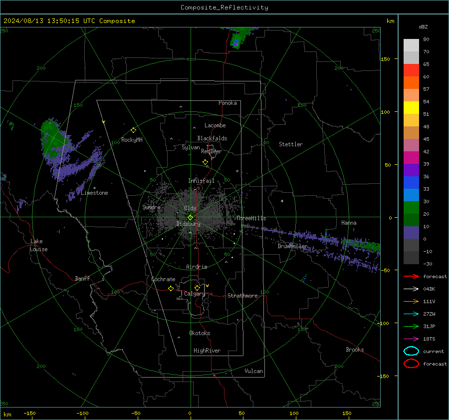The height and width of the screenshot is (420, 449).
Task: Select the yellow diamond marker below Cochrane
Action: (171, 288)
